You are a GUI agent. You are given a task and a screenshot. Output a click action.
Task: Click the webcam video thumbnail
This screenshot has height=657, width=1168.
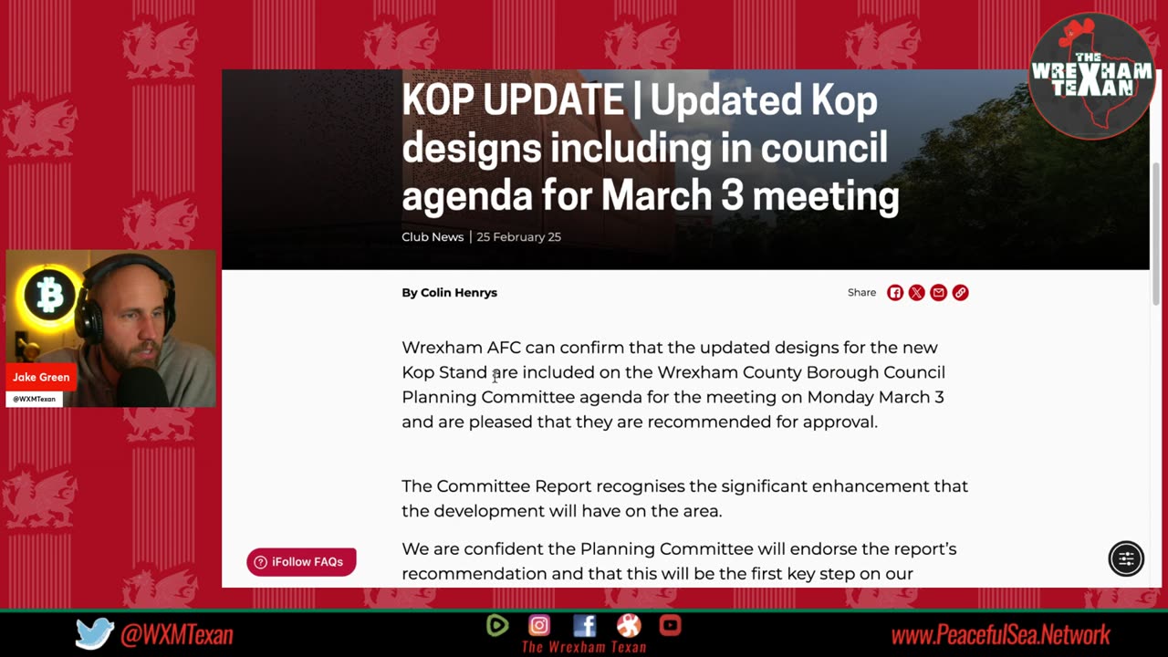pyautogui.click(x=111, y=328)
